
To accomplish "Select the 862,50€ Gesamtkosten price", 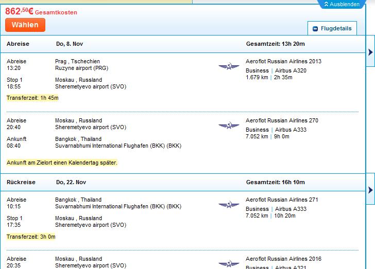I will coord(41,11).
